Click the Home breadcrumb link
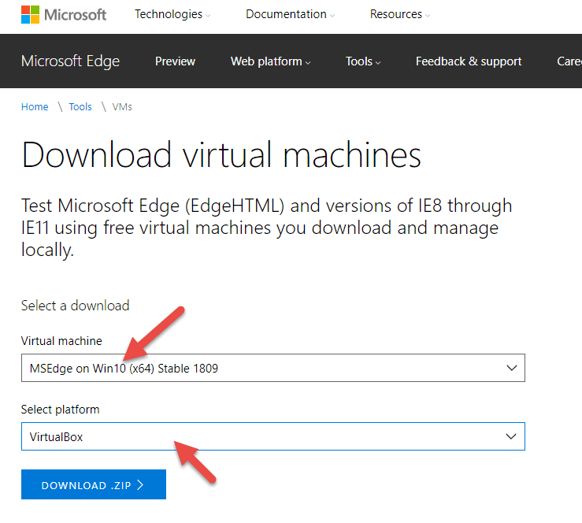This screenshot has width=582, height=523. pos(35,107)
